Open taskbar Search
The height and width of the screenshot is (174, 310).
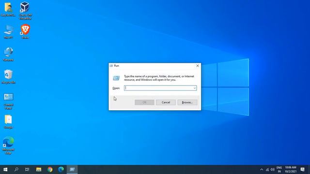tap(16, 170)
